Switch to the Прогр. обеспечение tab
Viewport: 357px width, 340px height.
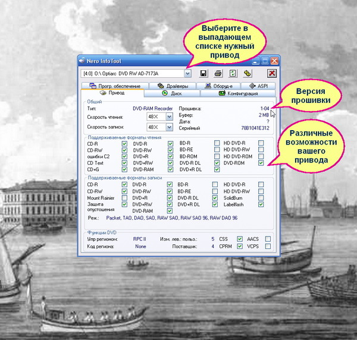[115, 86]
